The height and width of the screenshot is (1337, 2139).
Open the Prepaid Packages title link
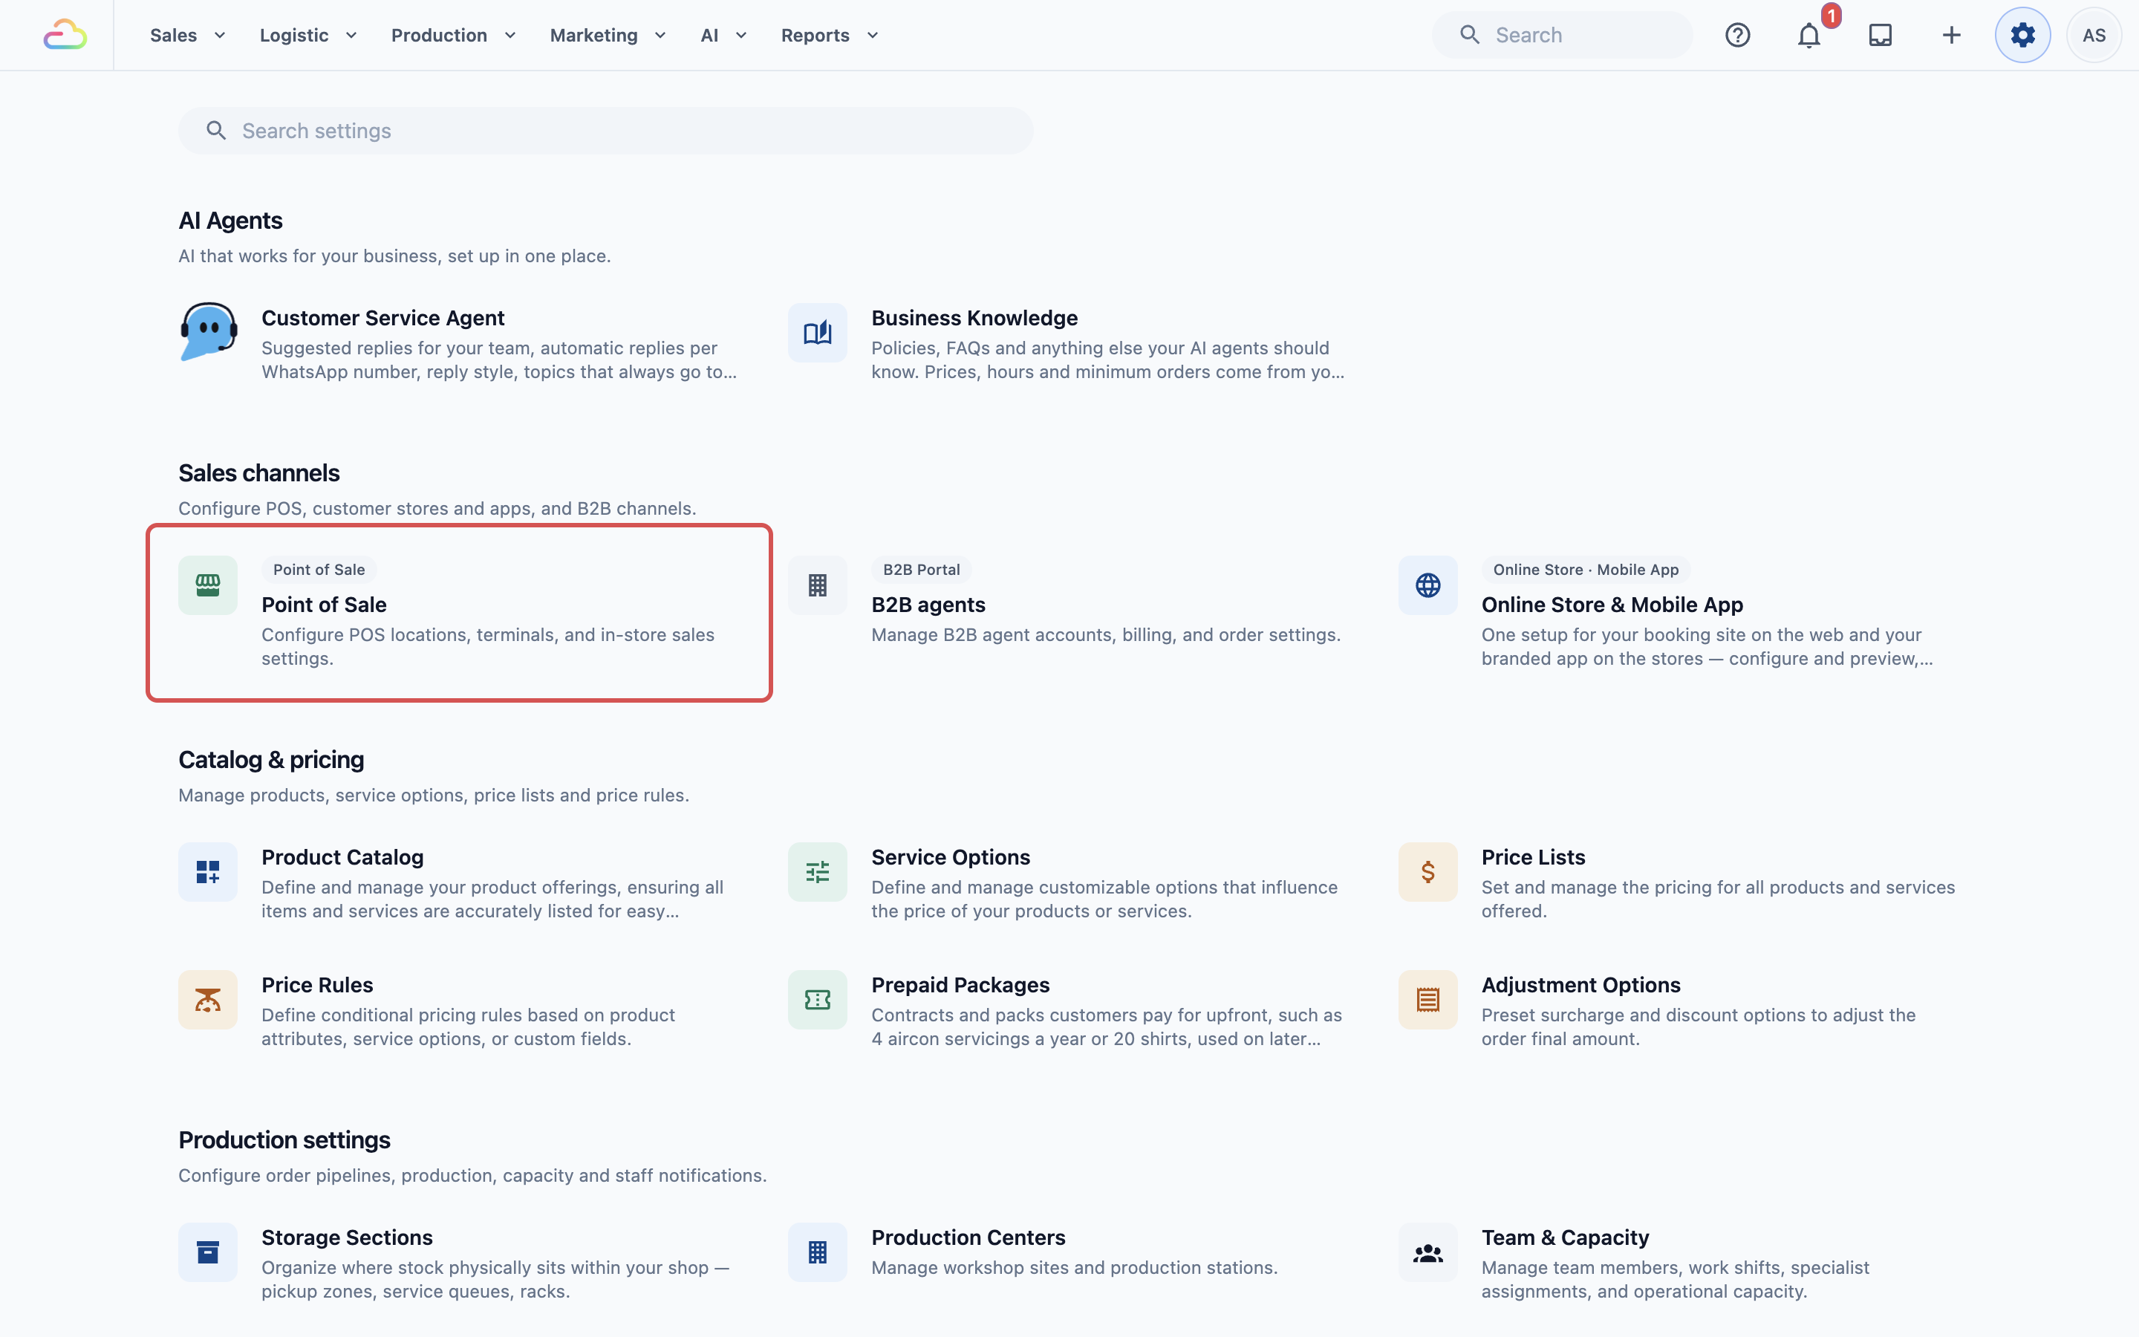tap(960, 985)
